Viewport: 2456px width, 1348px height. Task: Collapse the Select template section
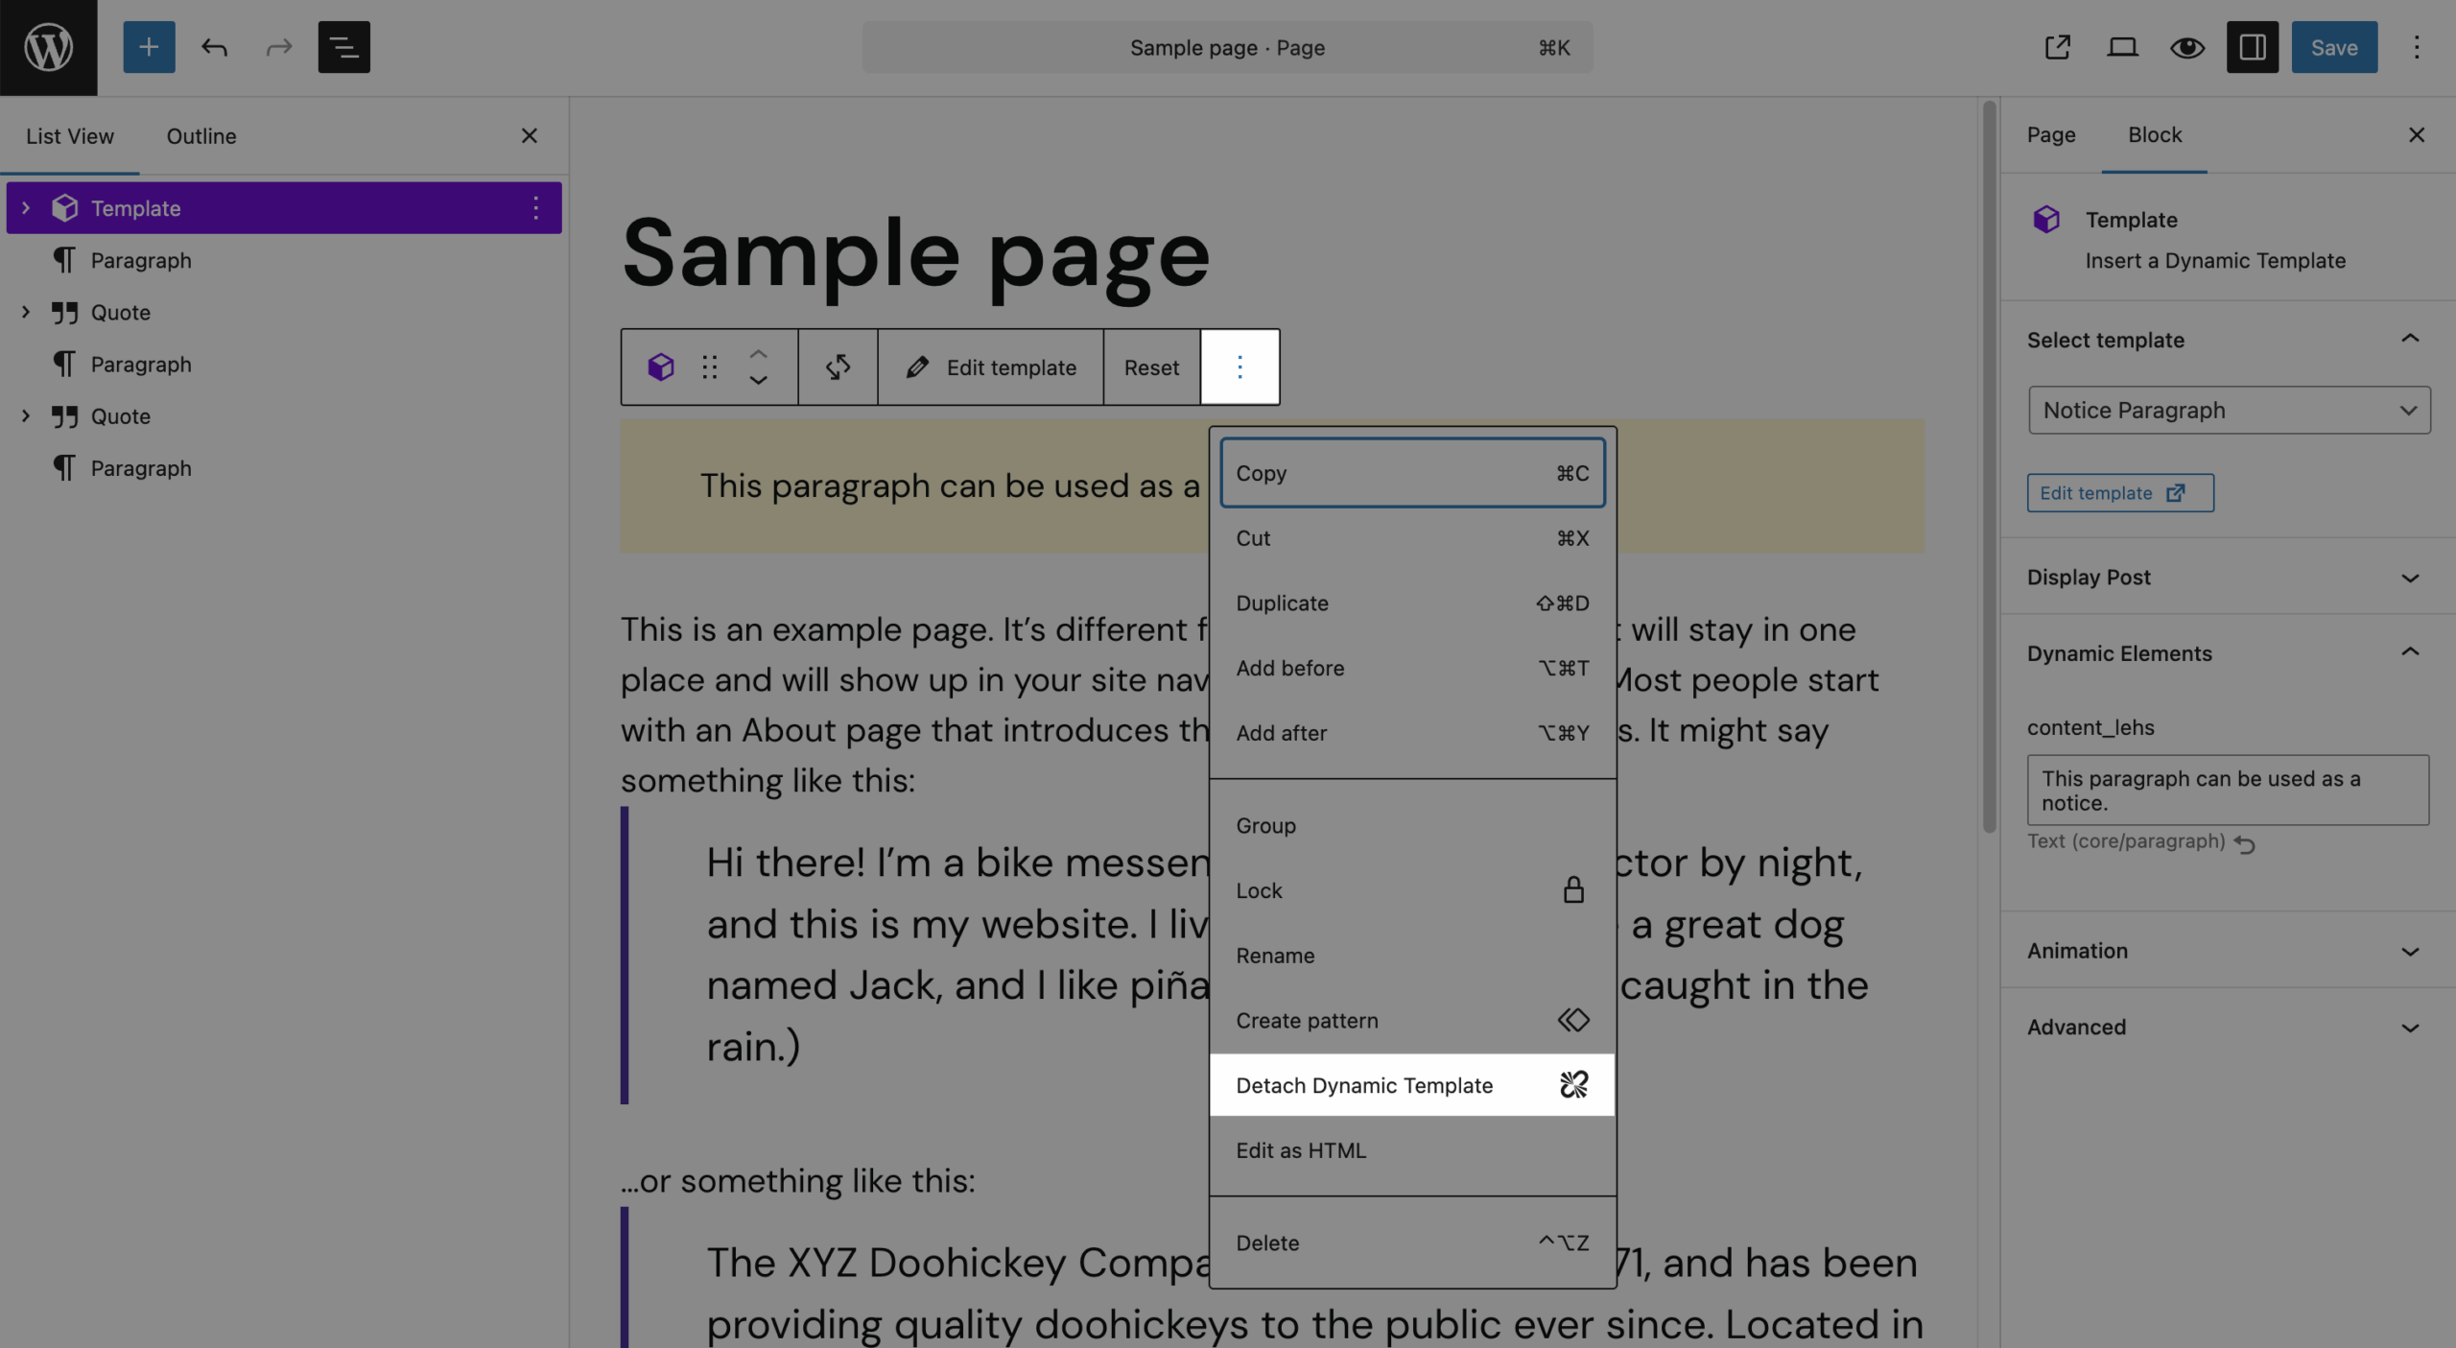point(2228,340)
